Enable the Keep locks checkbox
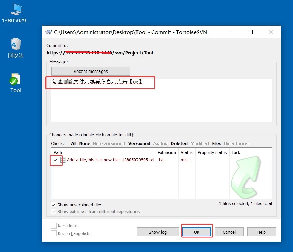Screen dimensions: 293x252 [x=54, y=225]
